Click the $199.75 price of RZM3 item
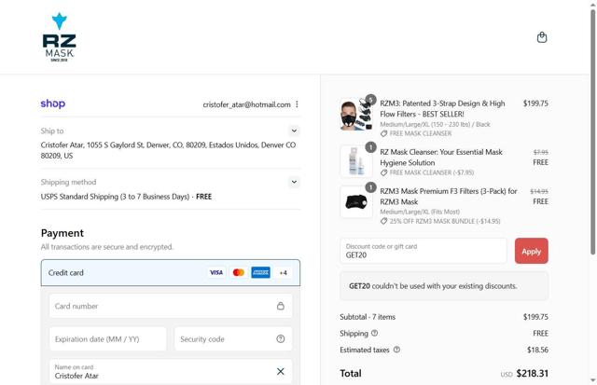The width and height of the screenshot is (597, 385). point(535,103)
